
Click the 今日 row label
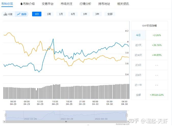[x=138, y=35]
